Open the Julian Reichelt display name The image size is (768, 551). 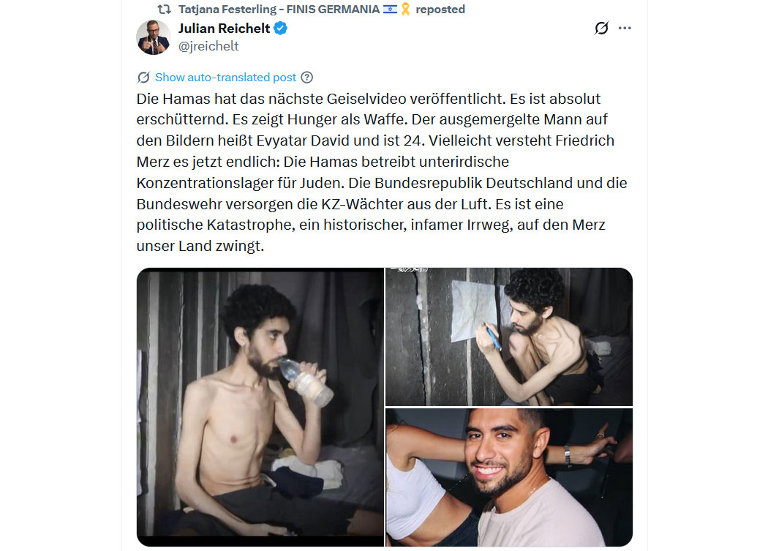[x=224, y=29]
